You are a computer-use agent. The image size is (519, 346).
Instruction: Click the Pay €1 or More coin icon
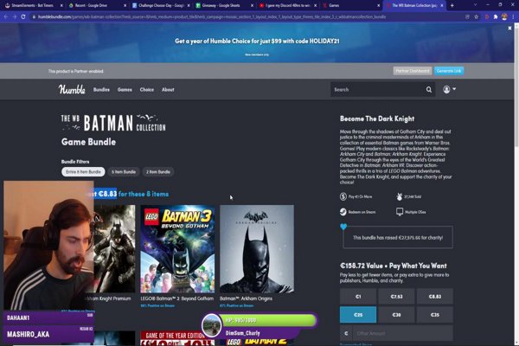[x=343, y=196]
